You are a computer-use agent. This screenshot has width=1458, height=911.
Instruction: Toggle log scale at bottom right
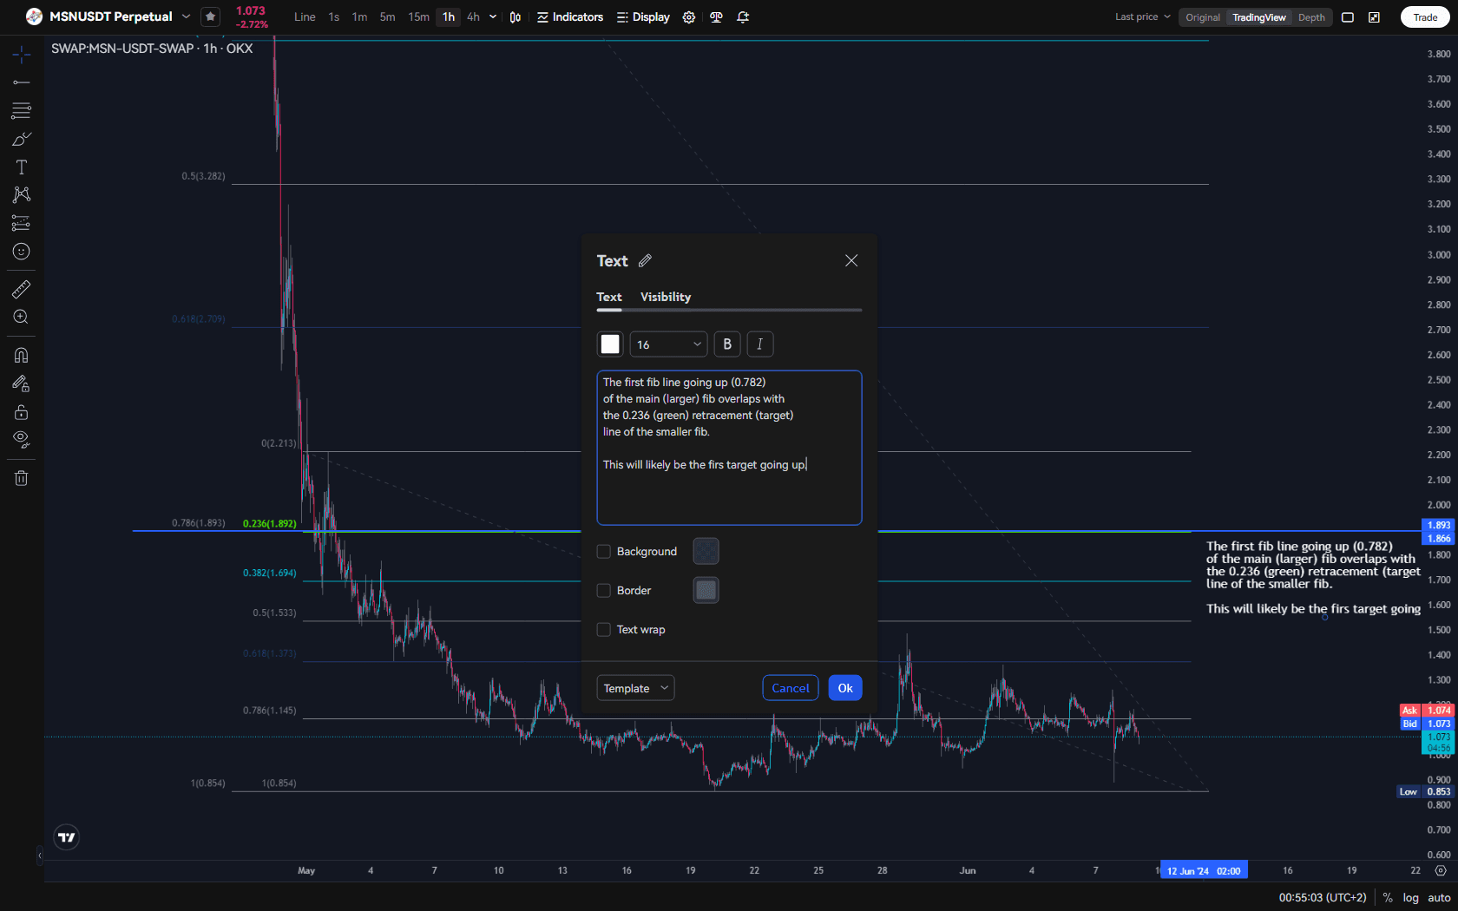[1411, 897]
